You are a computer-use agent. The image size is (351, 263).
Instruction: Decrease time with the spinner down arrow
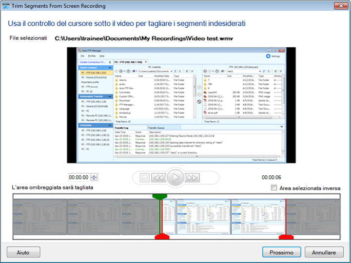click(x=94, y=180)
